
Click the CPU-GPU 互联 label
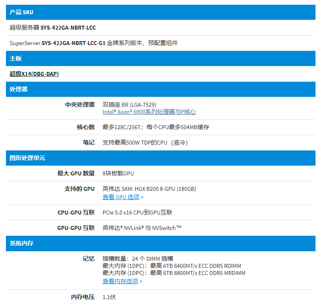[76, 213]
